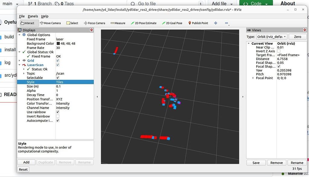Uncheck the Grid display checkbox
Image resolution: width=309 pixels, height=177 pixels.
(x=57, y=60)
